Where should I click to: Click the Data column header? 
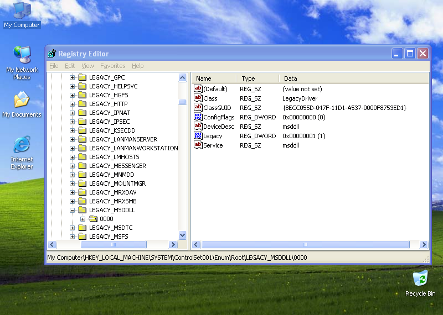click(x=354, y=78)
